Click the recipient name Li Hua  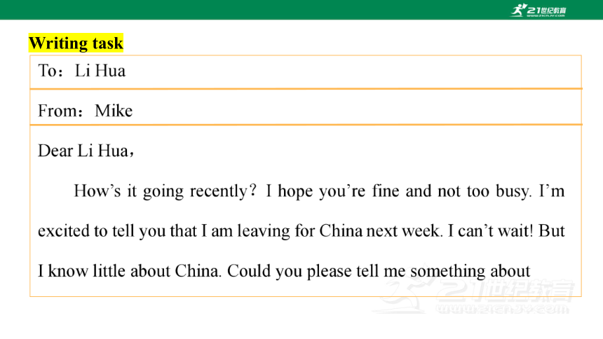(x=100, y=71)
